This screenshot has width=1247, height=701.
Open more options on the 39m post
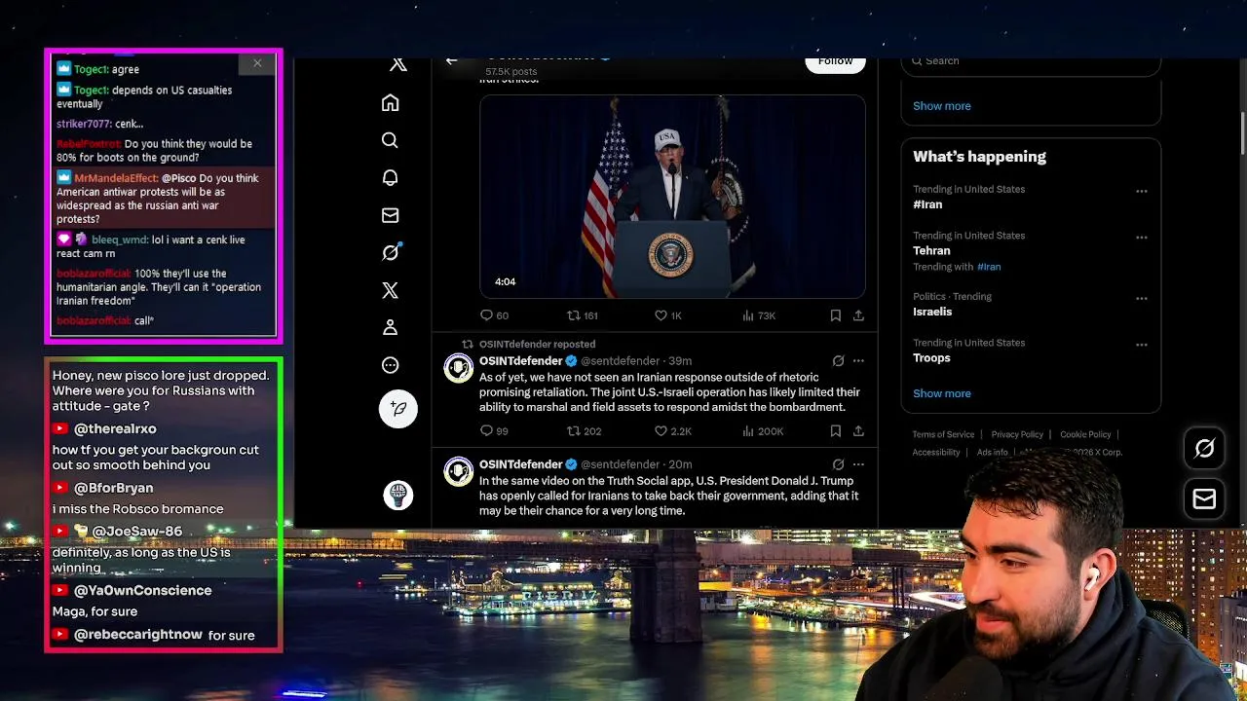pos(858,361)
